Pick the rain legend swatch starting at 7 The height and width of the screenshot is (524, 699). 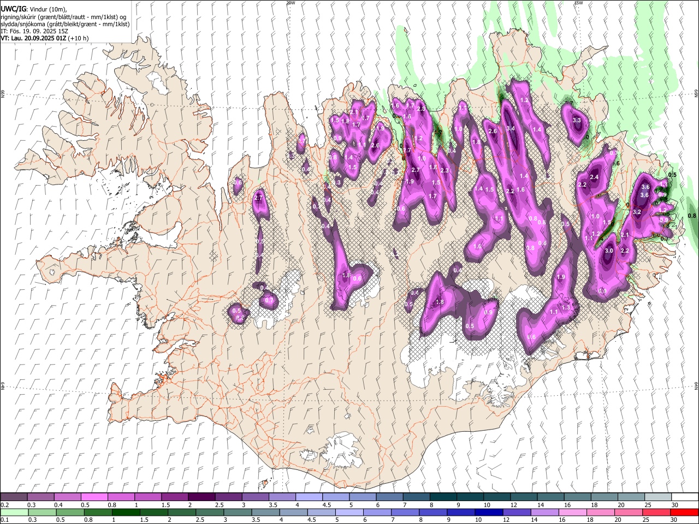(x=405, y=512)
